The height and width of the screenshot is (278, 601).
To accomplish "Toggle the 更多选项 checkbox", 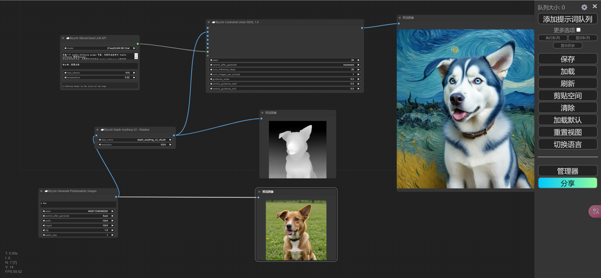I will (x=578, y=30).
